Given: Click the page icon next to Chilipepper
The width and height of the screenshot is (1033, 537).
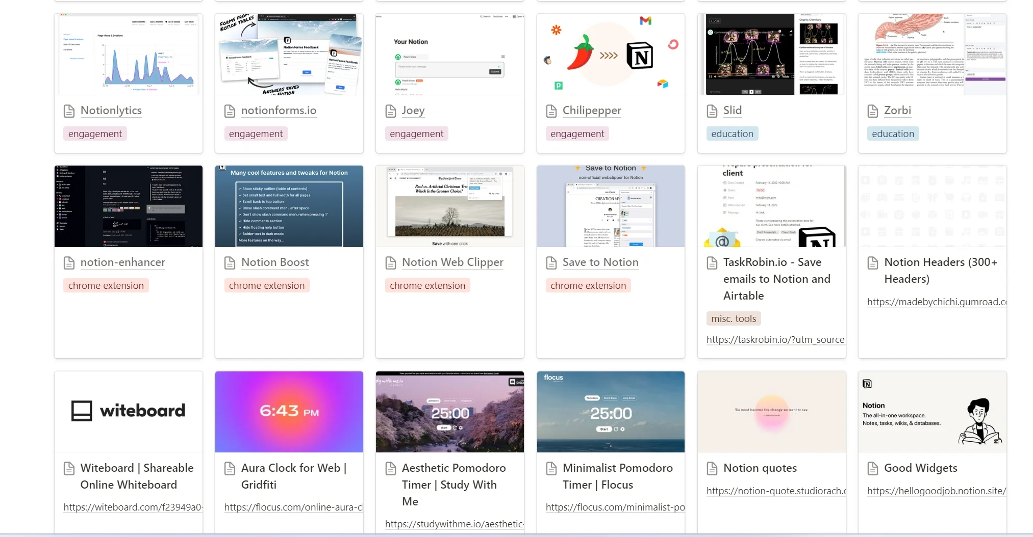Looking at the screenshot, I should [551, 111].
